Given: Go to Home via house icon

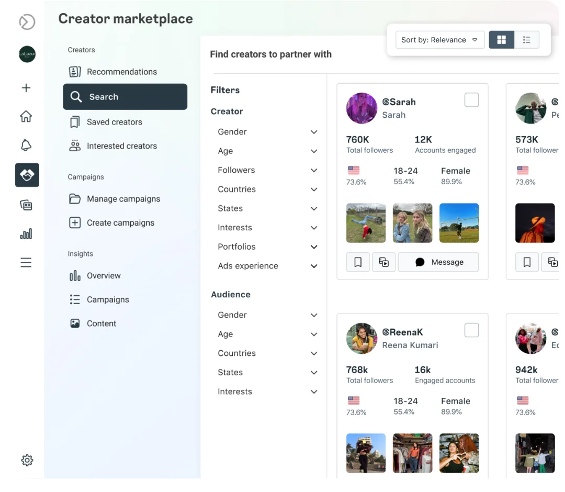Looking at the screenshot, I should coord(26,116).
